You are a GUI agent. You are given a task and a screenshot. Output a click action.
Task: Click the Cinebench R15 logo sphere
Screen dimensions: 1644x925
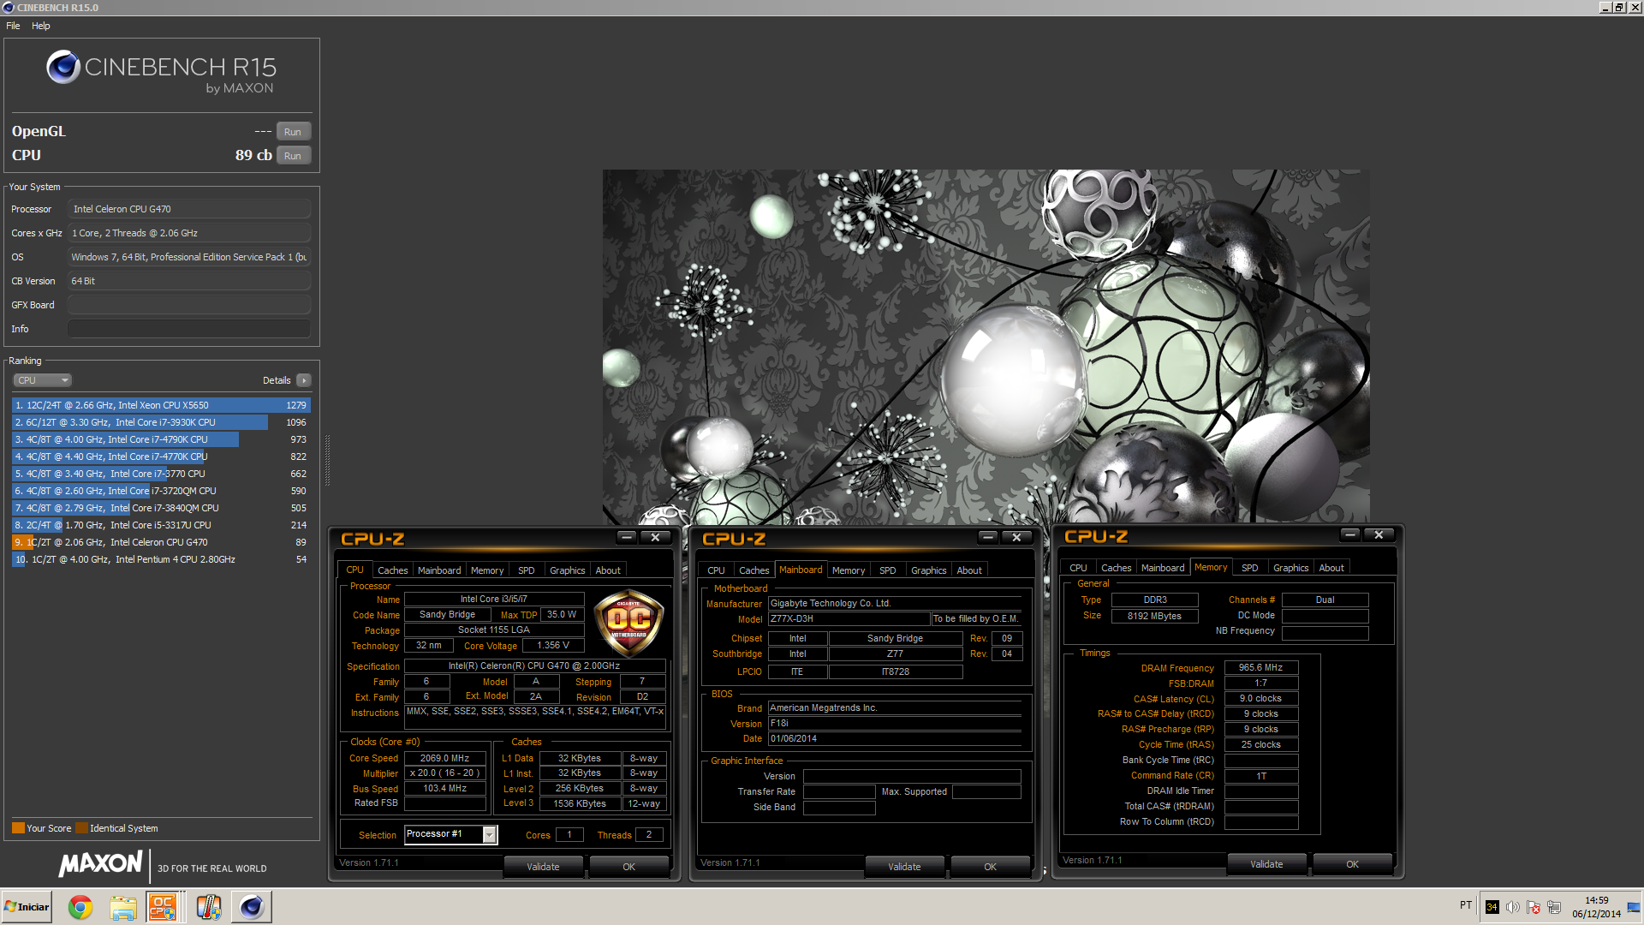point(63,67)
